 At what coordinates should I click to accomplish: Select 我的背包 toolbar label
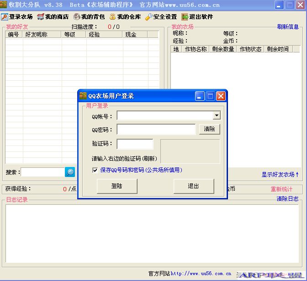93,17
